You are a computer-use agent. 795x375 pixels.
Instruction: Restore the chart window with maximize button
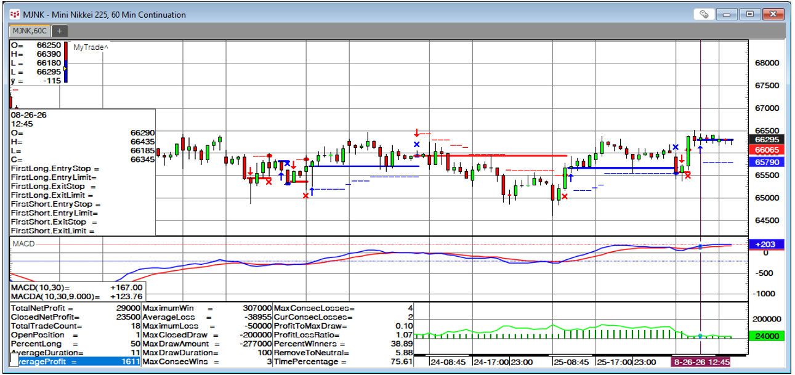[750, 14]
